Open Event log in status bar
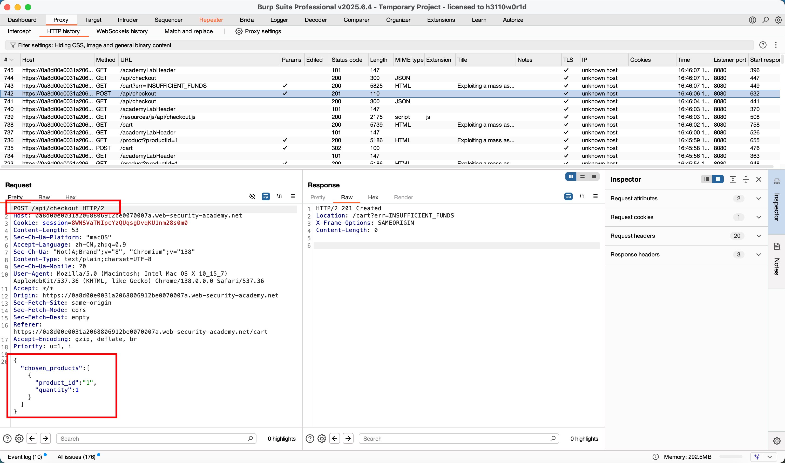Image resolution: width=785 pixels, height=463 pixels. [25, 457]
